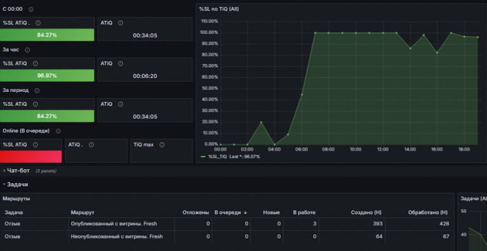
Task: Click info icon next to Online (В очереди)
Action: click(x=58, y=131)
